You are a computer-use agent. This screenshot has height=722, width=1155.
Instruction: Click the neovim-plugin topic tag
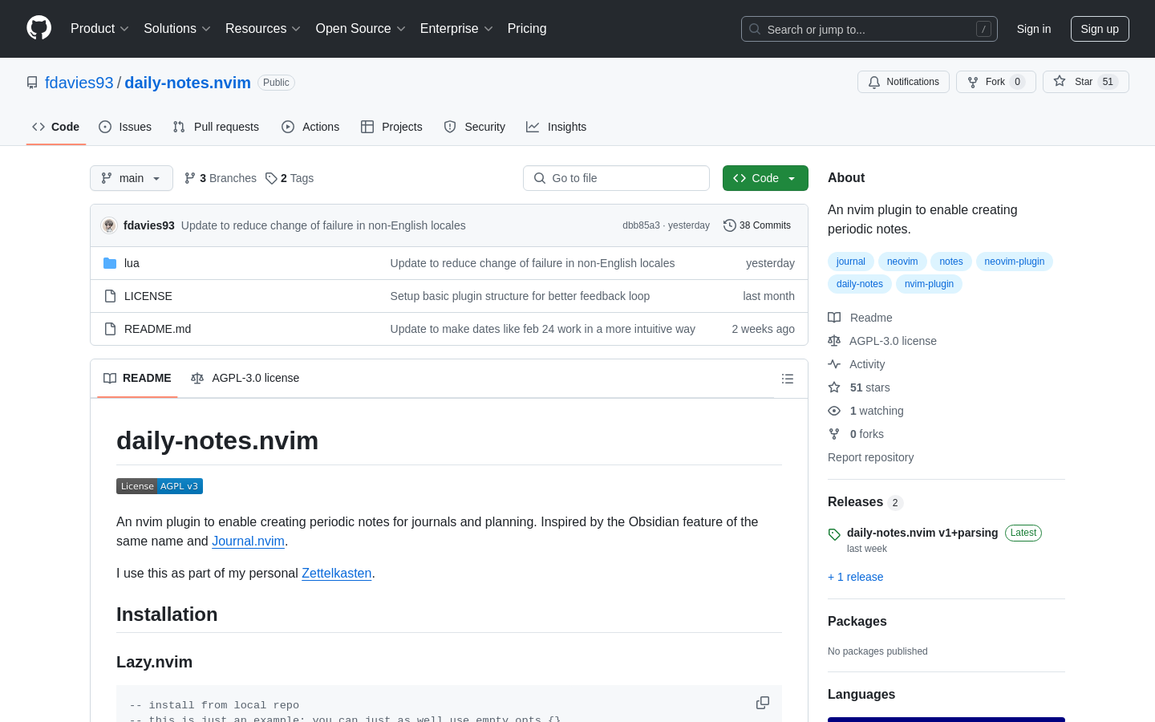coord(1014,262)
